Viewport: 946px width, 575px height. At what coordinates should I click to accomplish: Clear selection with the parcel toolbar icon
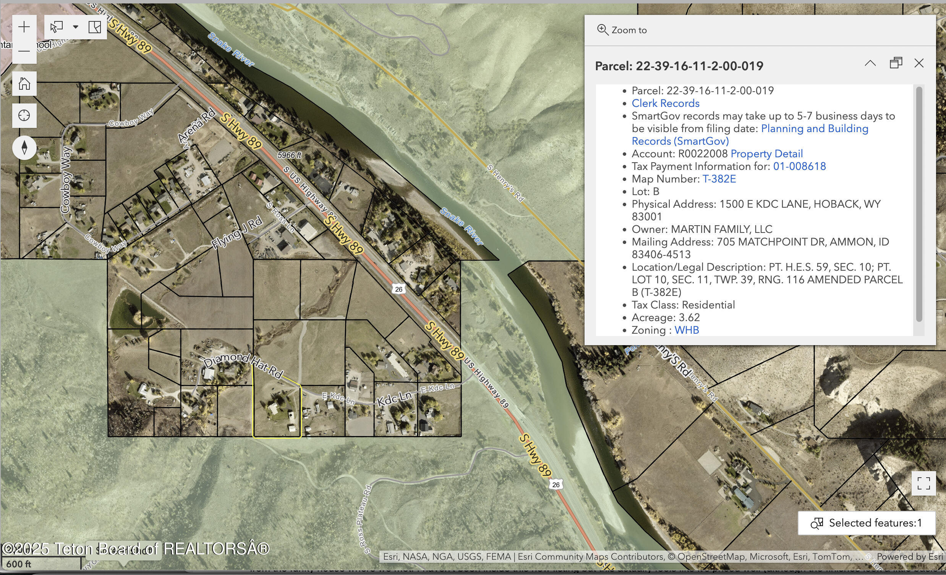(94, 27)
